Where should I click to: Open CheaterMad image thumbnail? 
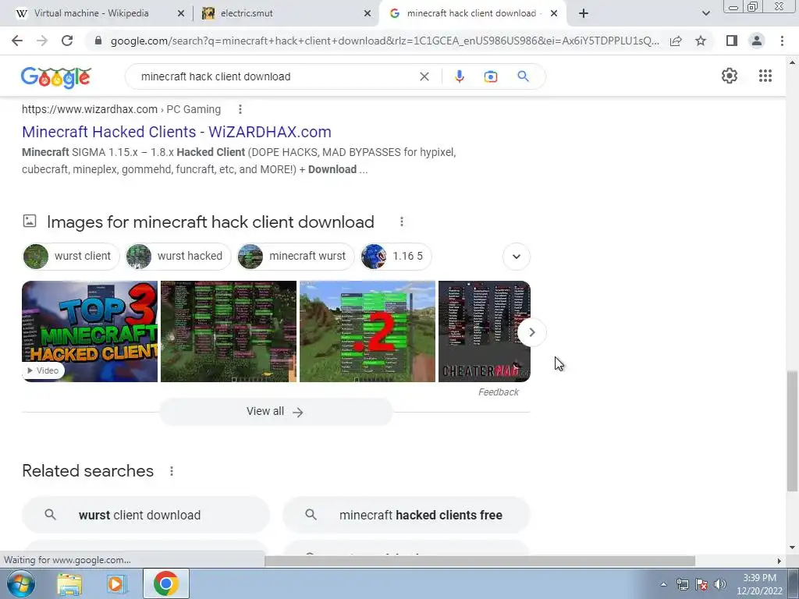pyautogui.click(x=484, y=331)
